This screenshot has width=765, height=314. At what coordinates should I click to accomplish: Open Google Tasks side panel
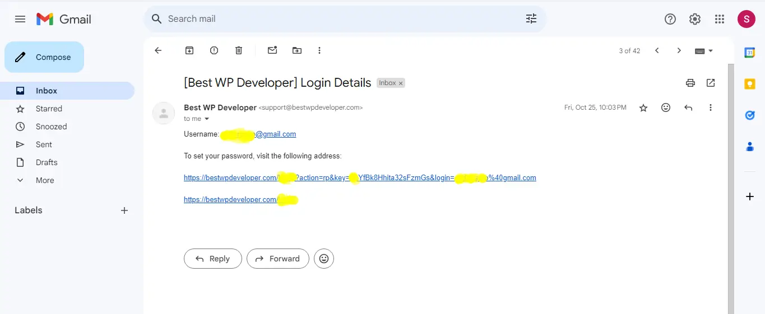(x=749, y=115)
